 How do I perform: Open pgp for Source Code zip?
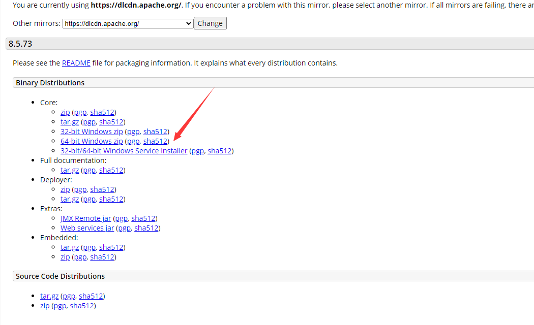pyautogui.click(x=60, y=306)
